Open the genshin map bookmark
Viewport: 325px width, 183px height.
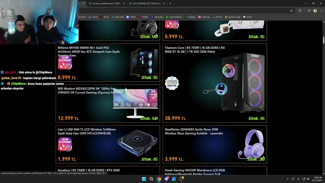(x=232, y=17)
